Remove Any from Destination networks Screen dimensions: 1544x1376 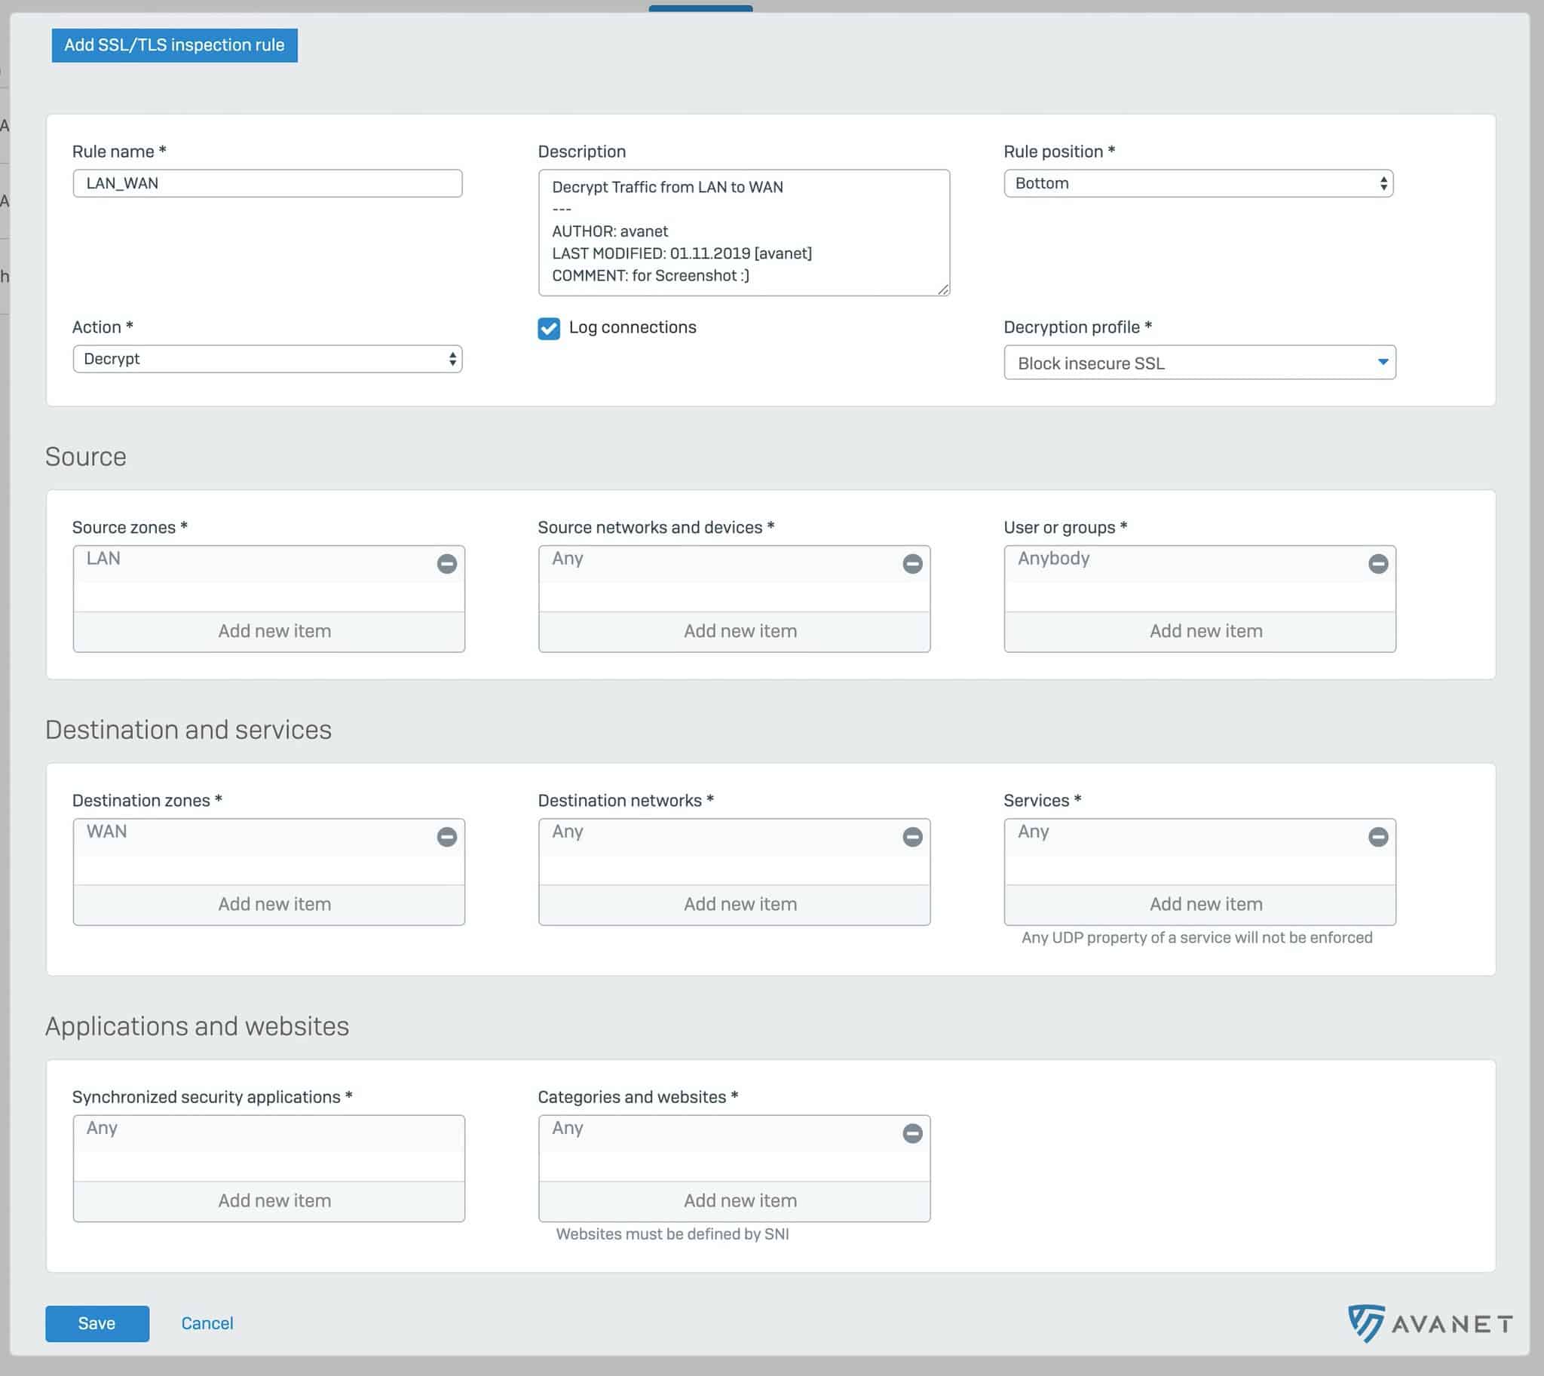(x=913, y=837)
